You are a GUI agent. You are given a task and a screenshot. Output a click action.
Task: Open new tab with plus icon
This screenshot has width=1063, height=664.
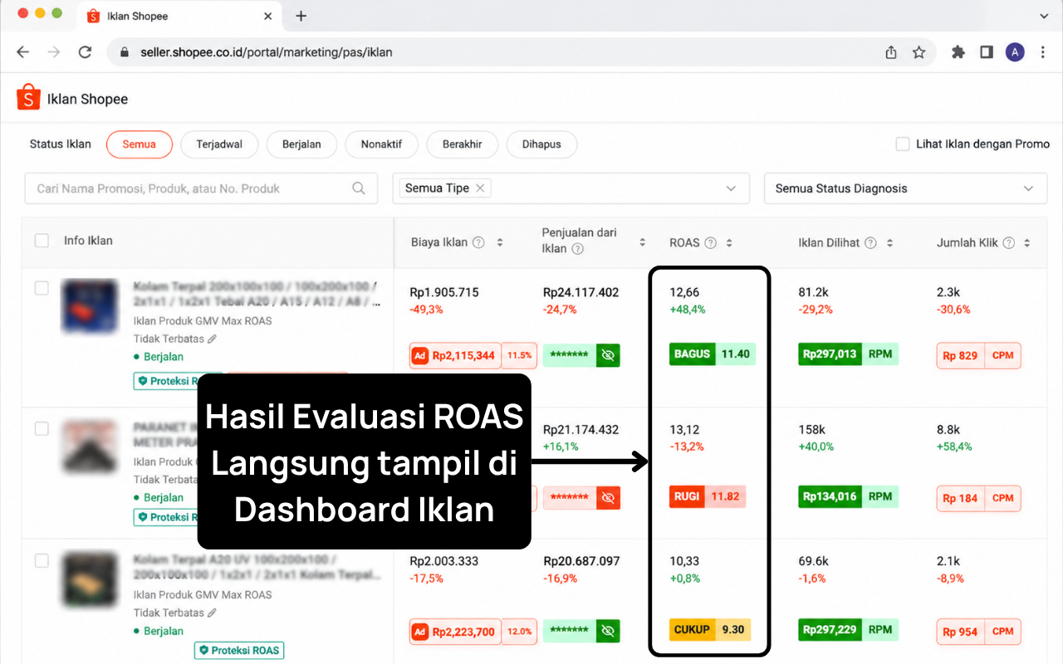[x=301, y=16]
